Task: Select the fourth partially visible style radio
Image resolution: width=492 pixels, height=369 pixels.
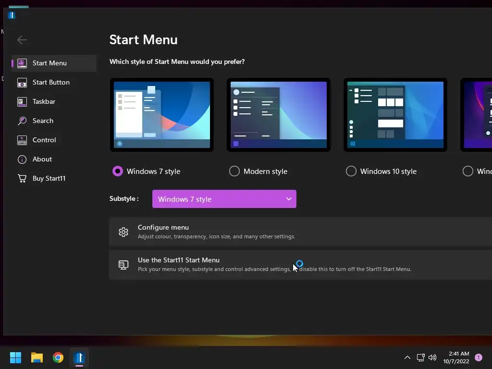Action: 468,172
